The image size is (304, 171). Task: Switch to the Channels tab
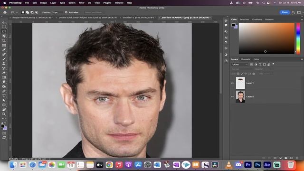pyautogui.click(x=246, y=59)
